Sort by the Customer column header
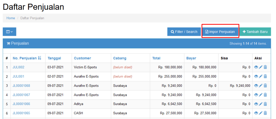The width and height of the screenshot is (276, 119). (82, 58)
